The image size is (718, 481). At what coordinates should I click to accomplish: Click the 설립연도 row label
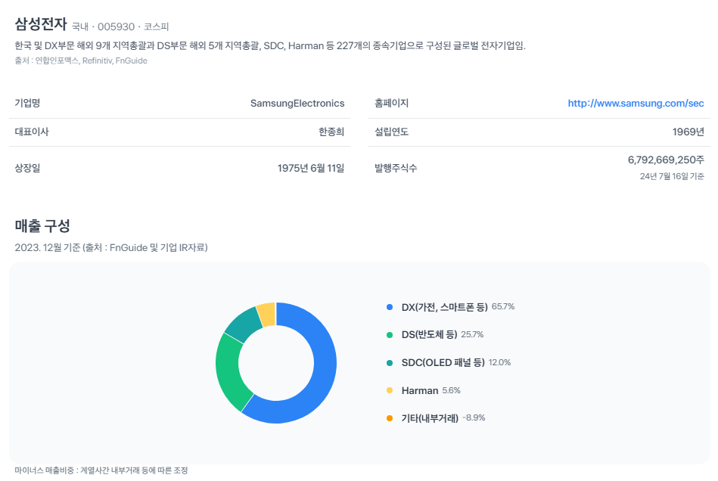click(391, 132)
